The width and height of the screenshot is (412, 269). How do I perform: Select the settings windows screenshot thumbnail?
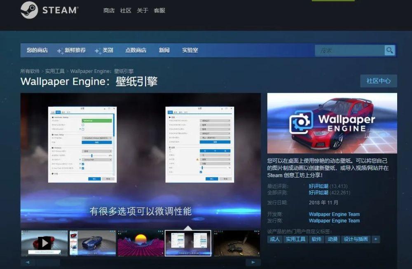pos(188,243)
